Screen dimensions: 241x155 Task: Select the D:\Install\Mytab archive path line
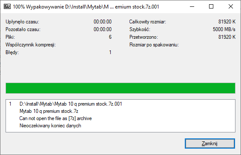click(x=71, y=104)
